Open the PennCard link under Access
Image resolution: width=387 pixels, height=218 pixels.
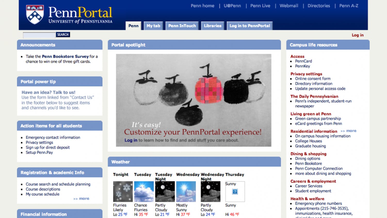303,61
